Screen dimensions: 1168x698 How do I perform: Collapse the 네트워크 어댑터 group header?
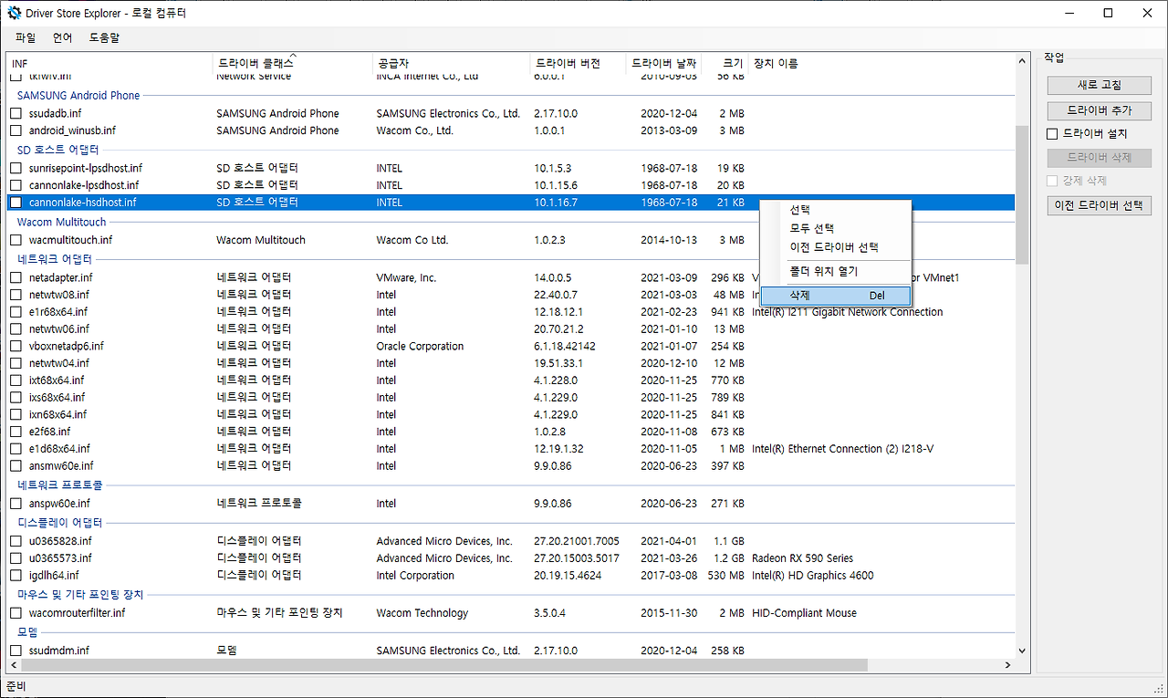pos(54,259)
